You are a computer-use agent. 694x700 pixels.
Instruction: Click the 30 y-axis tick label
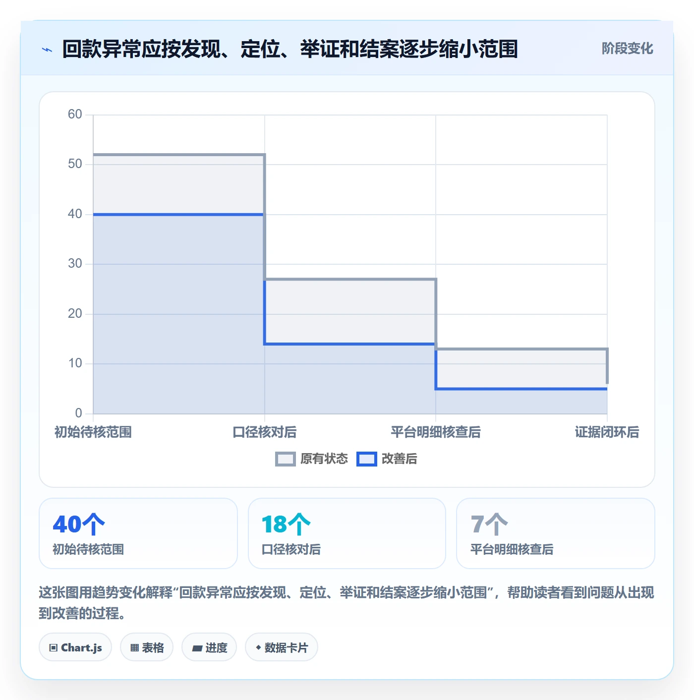click(75, 264)
